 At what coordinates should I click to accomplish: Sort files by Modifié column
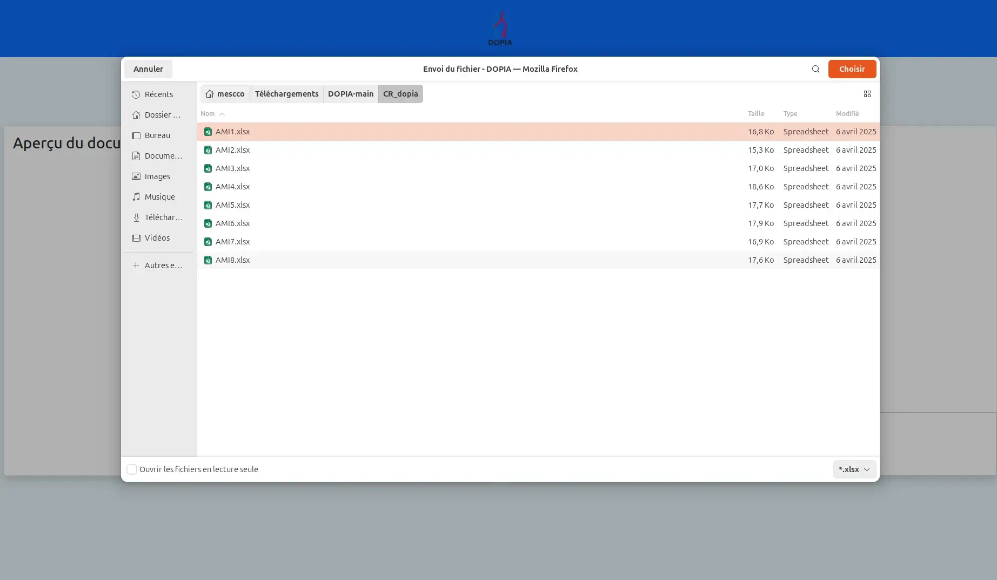(x=847, y=114)
